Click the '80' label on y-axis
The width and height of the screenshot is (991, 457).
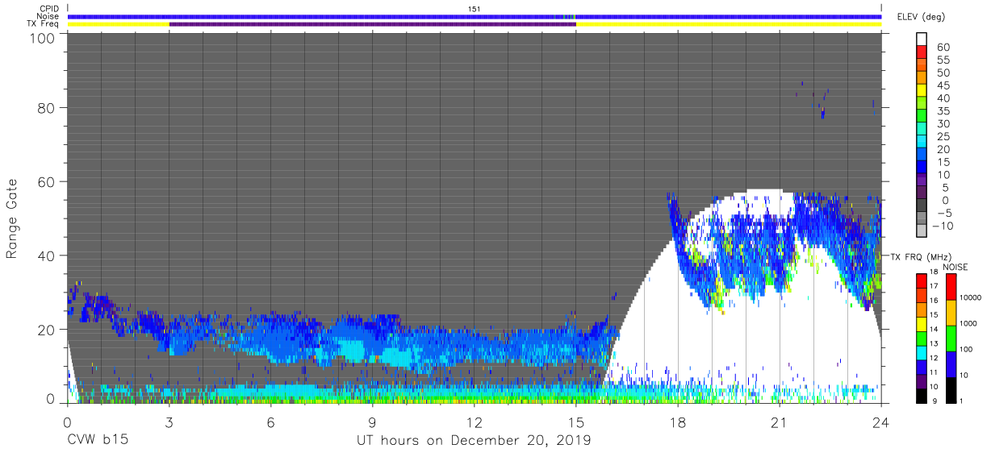click(x=48, y=107)
